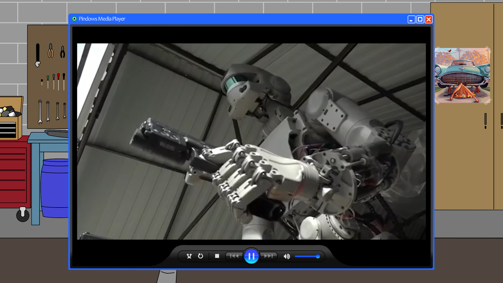Mute the speaker volume icon
The height and width of the screenshot is (283, 503).
287,256
